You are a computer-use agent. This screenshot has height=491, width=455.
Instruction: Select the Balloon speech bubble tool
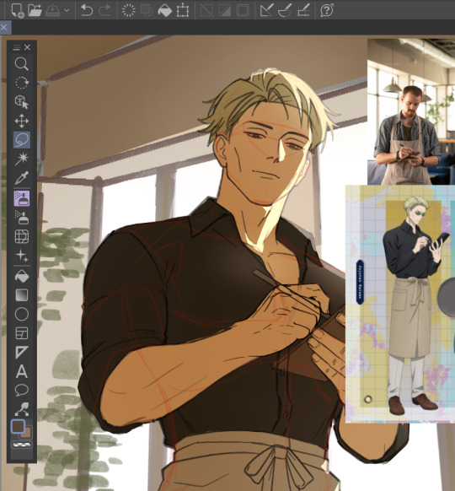22,390
